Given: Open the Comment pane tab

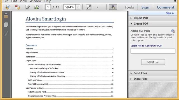Looking at the screenshot, I should click(x=165, y=7).
